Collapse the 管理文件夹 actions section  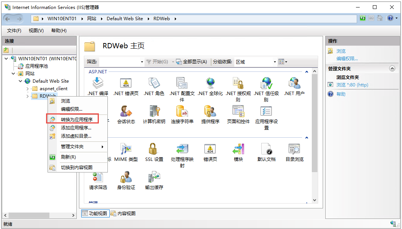click(392, 68)
